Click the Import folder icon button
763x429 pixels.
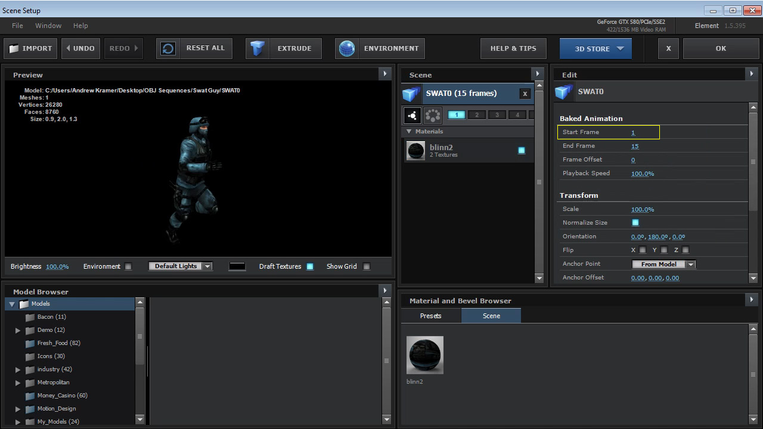tap(14, 49)
